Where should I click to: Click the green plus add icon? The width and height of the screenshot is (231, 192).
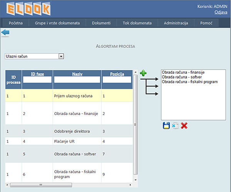143,73
